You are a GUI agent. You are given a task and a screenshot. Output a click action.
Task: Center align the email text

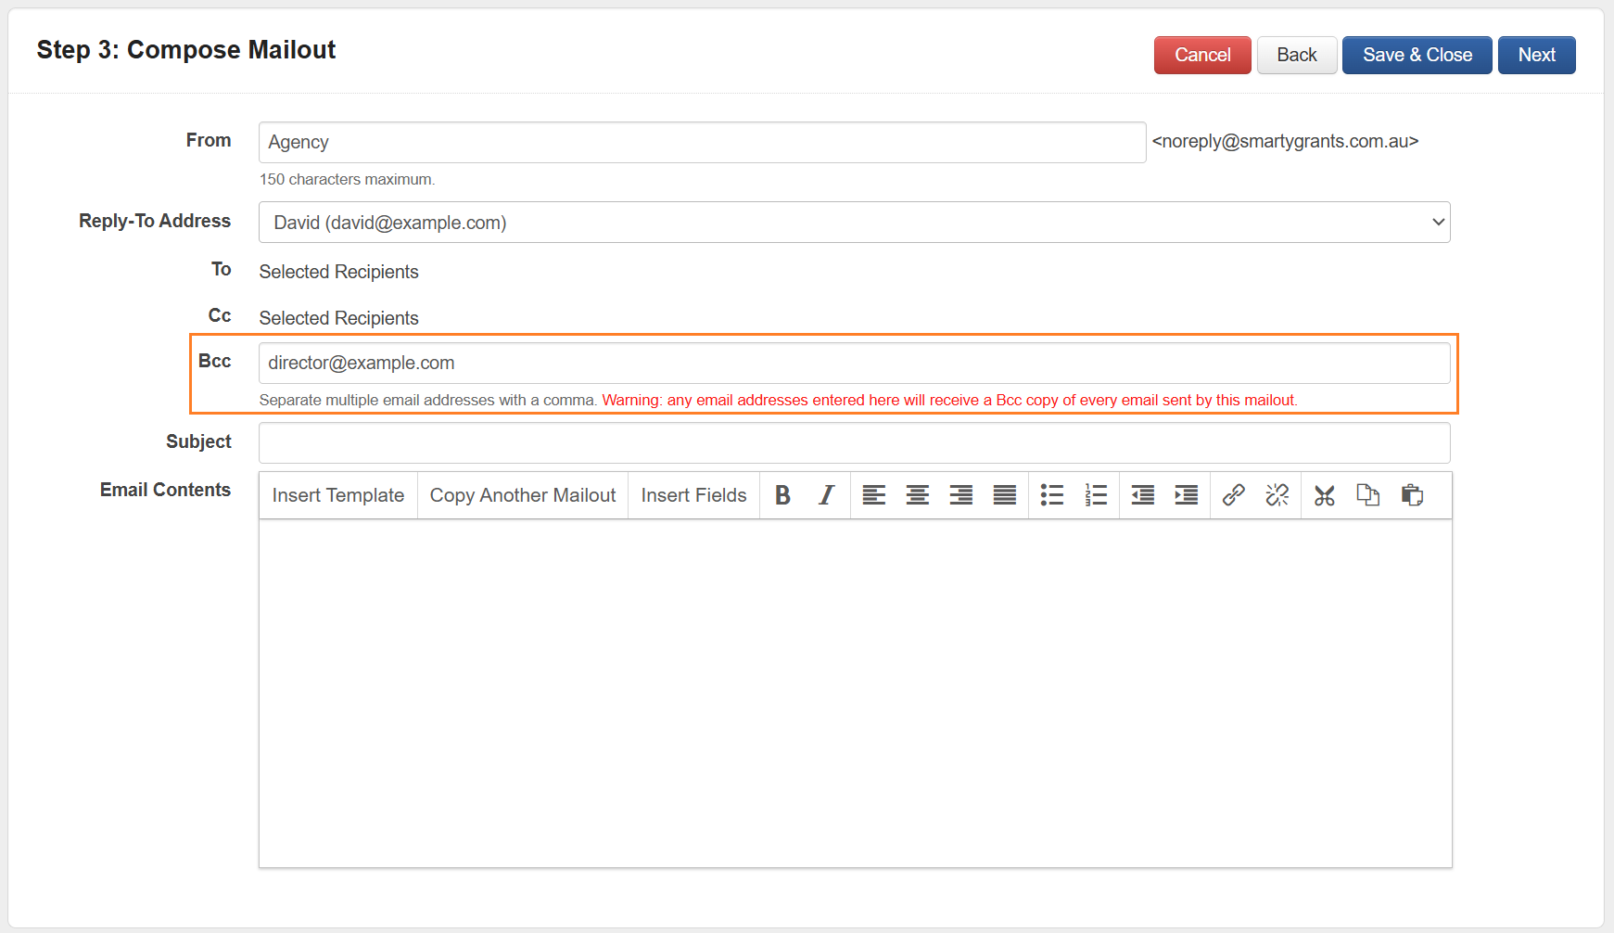(917, 495)
